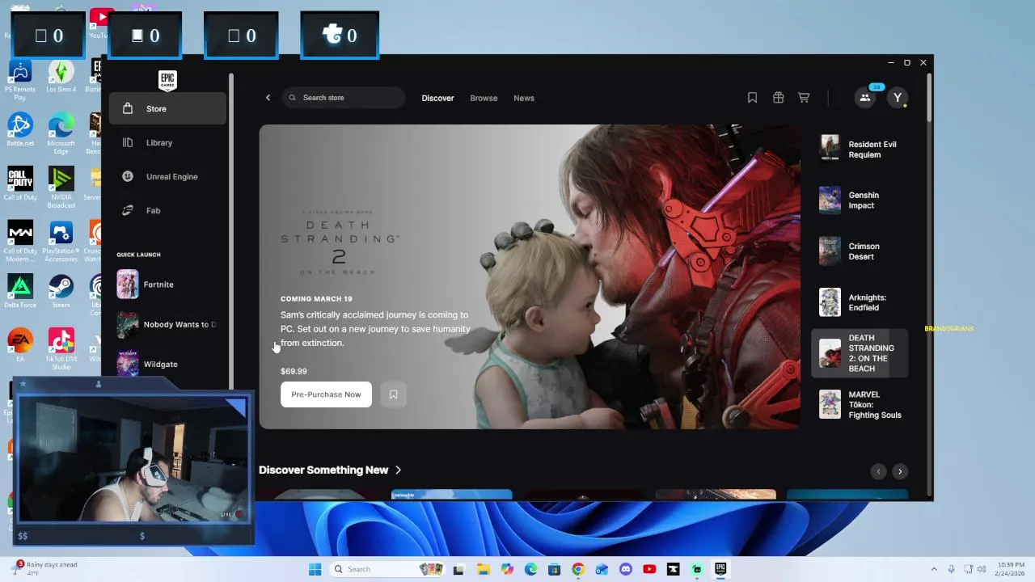Open Discord from taskbar
Image resolution: width=1035 pixels, height=582 pixels.
[x=625, y=569]
